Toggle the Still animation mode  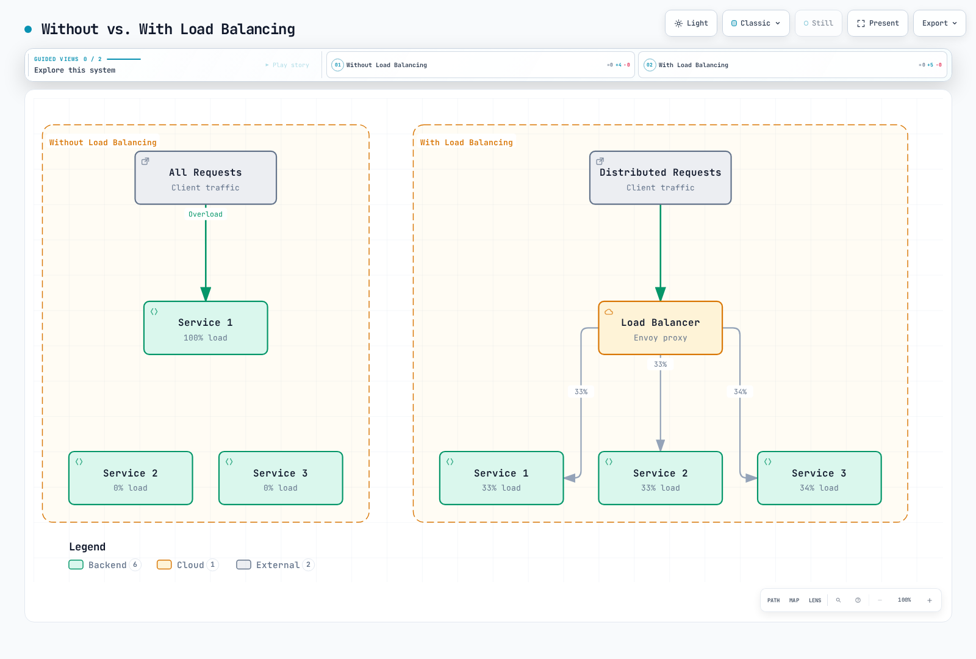point(818,23)
